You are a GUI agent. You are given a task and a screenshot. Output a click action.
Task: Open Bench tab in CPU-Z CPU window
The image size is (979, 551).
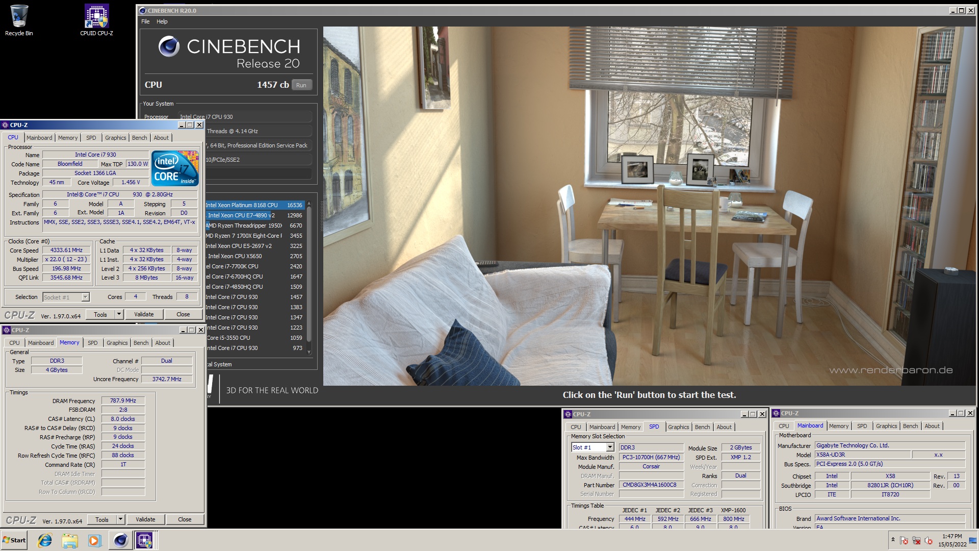coord(139,138)
